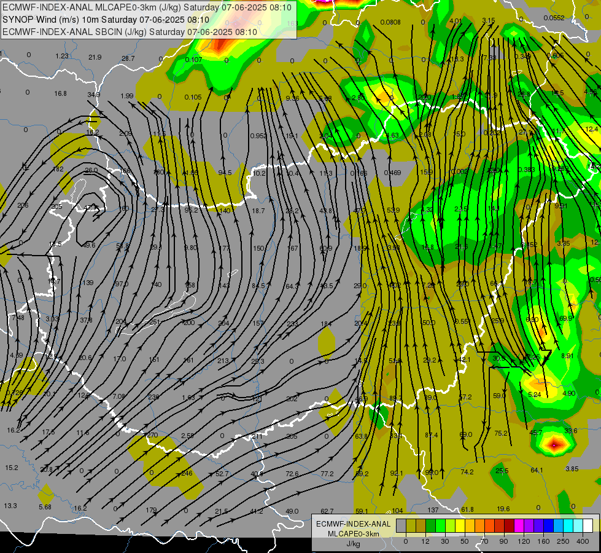The height and width of the screenshot is (553, 601).
Task: Click the map value 167
Action: tap(293, 248)
